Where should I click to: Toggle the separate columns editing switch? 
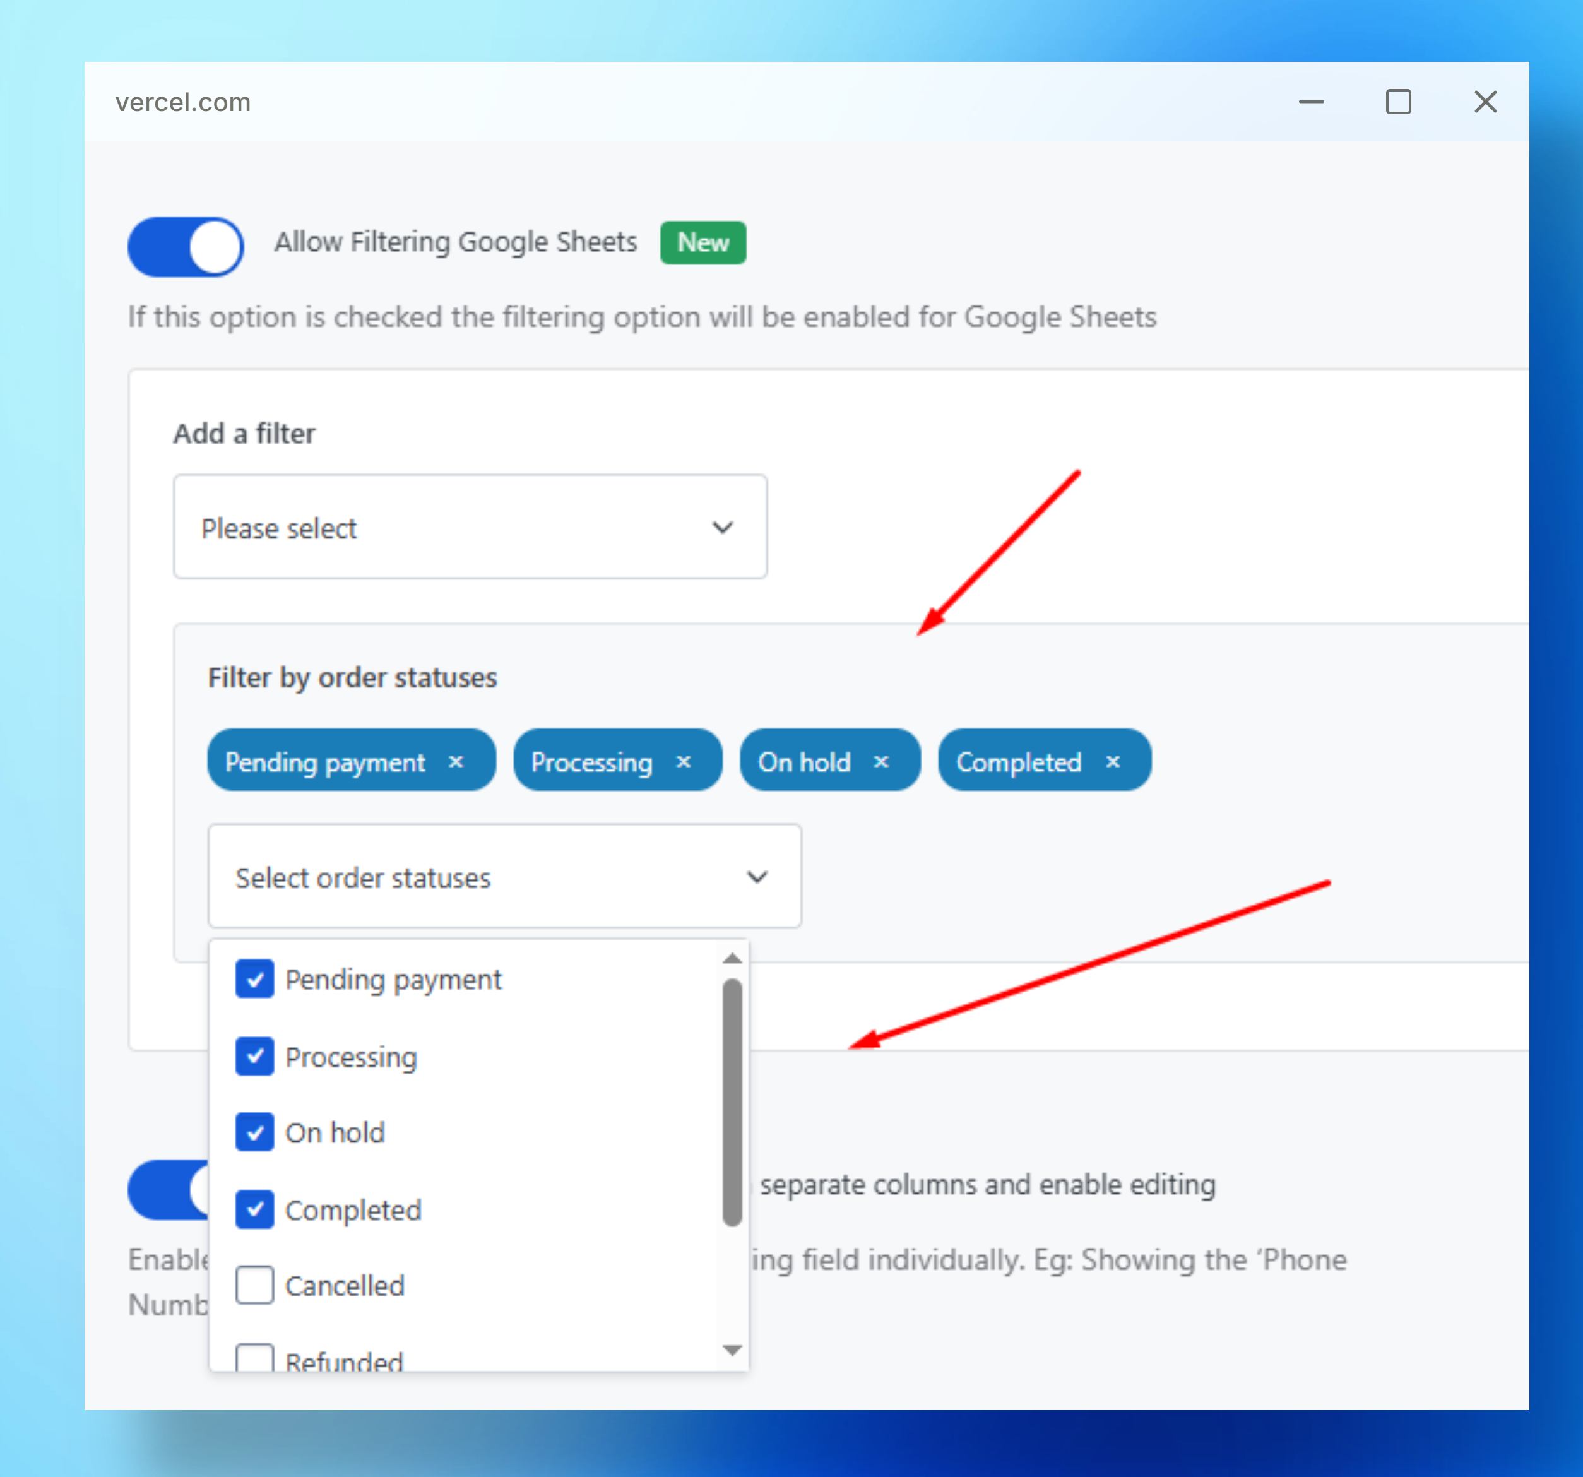169,1190
